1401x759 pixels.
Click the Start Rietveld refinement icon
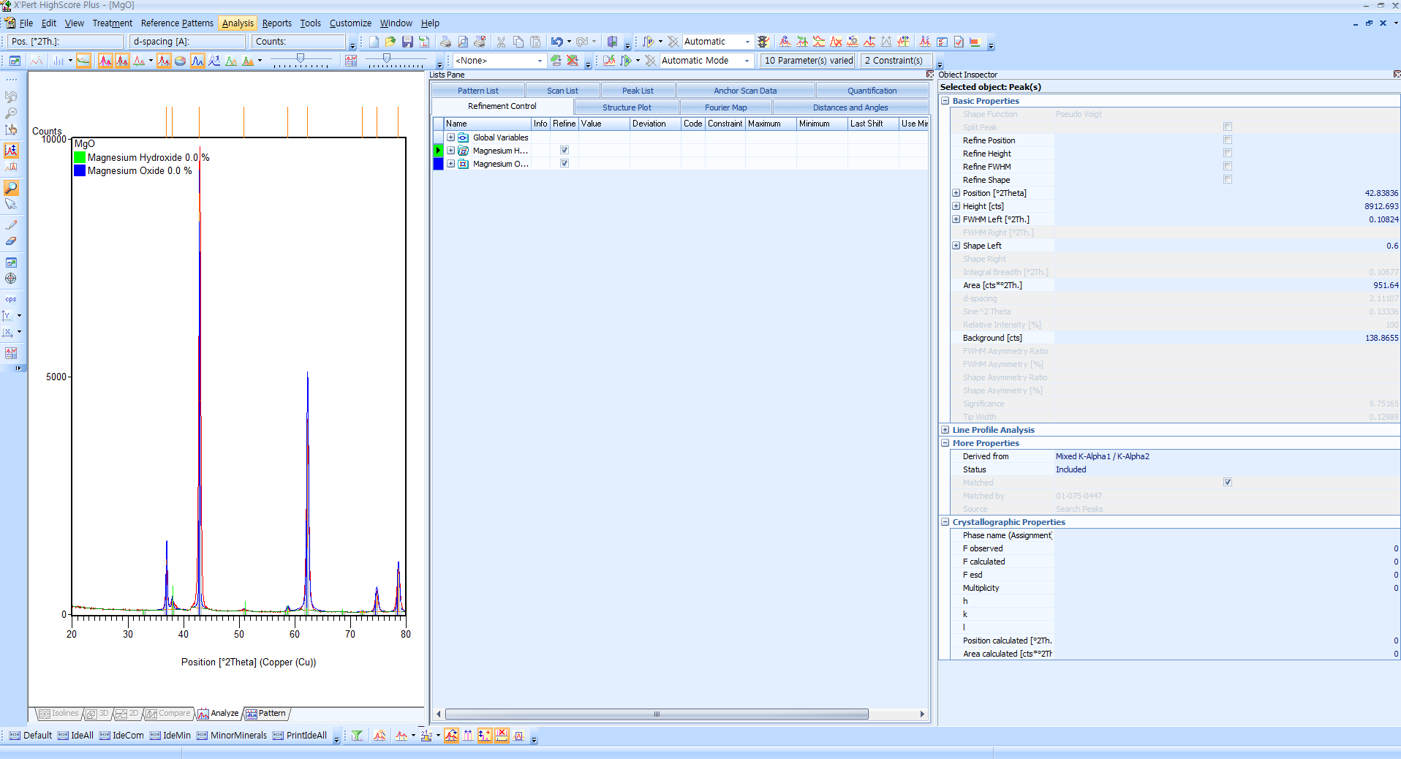625,61
